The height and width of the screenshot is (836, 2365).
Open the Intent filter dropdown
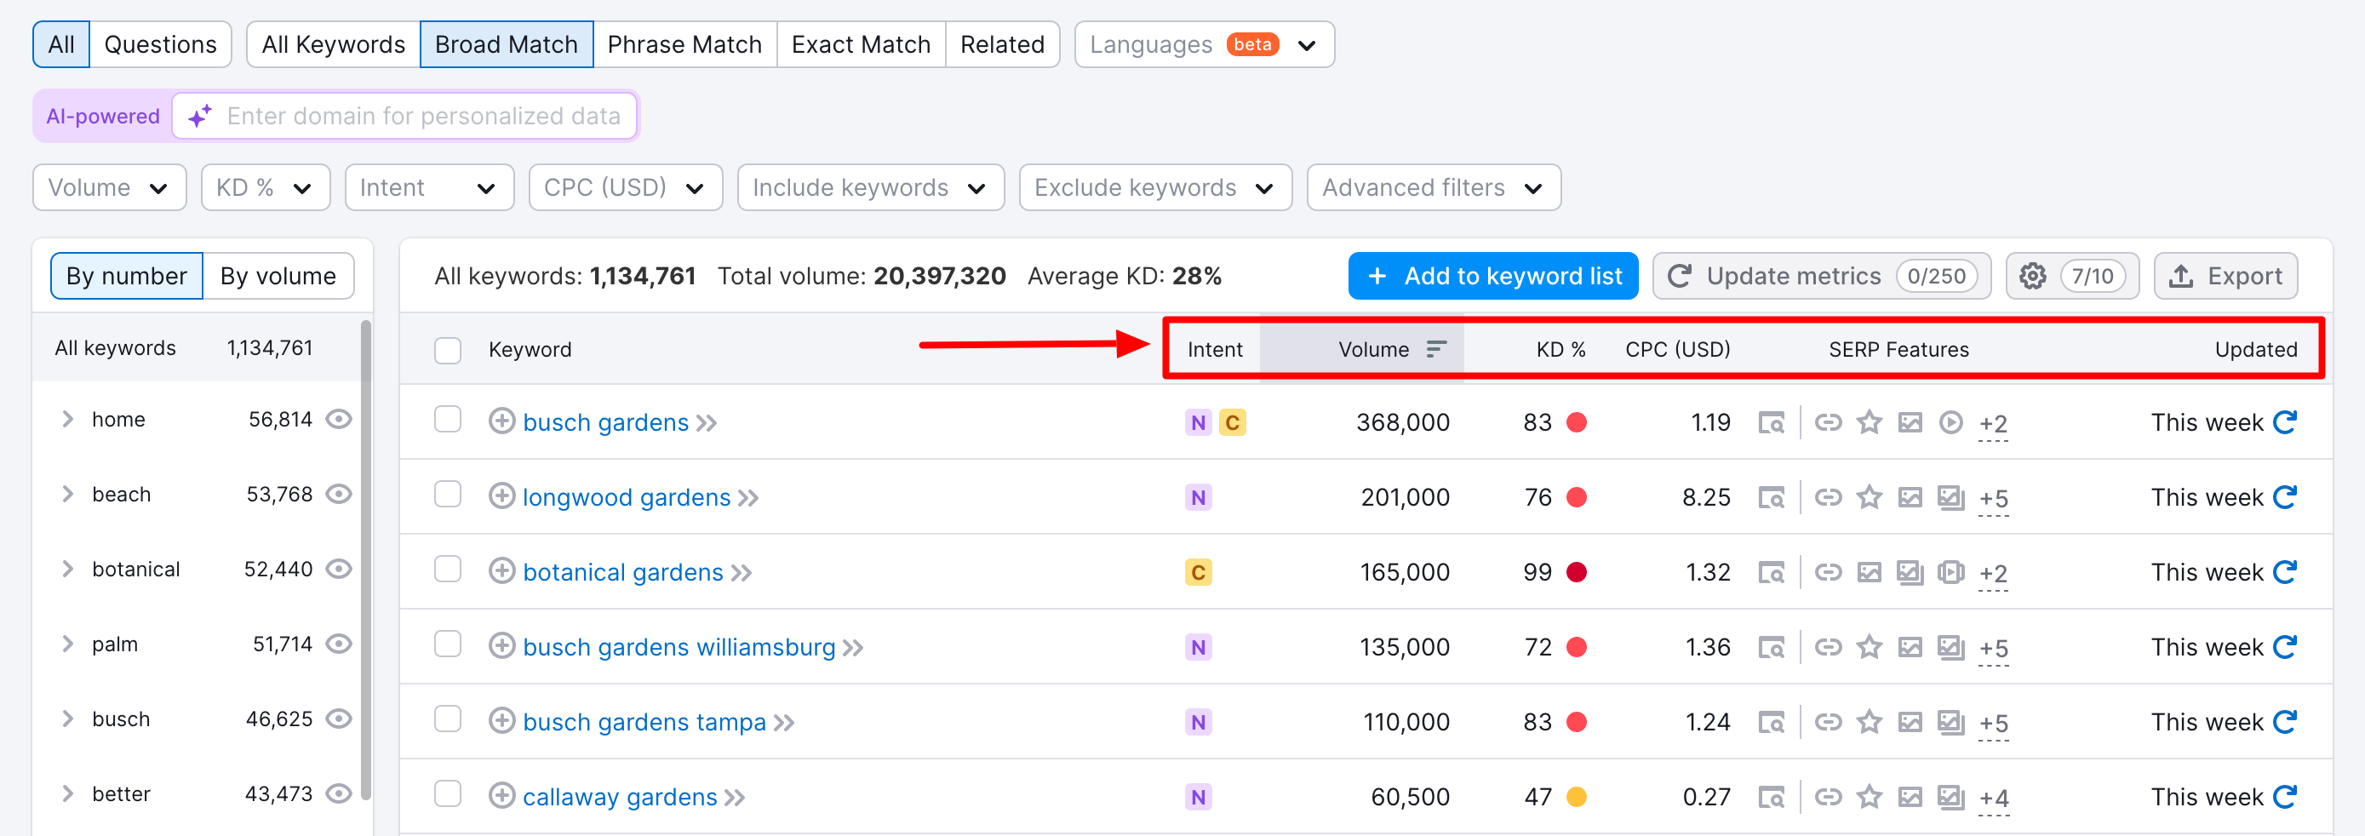point(429,187)
